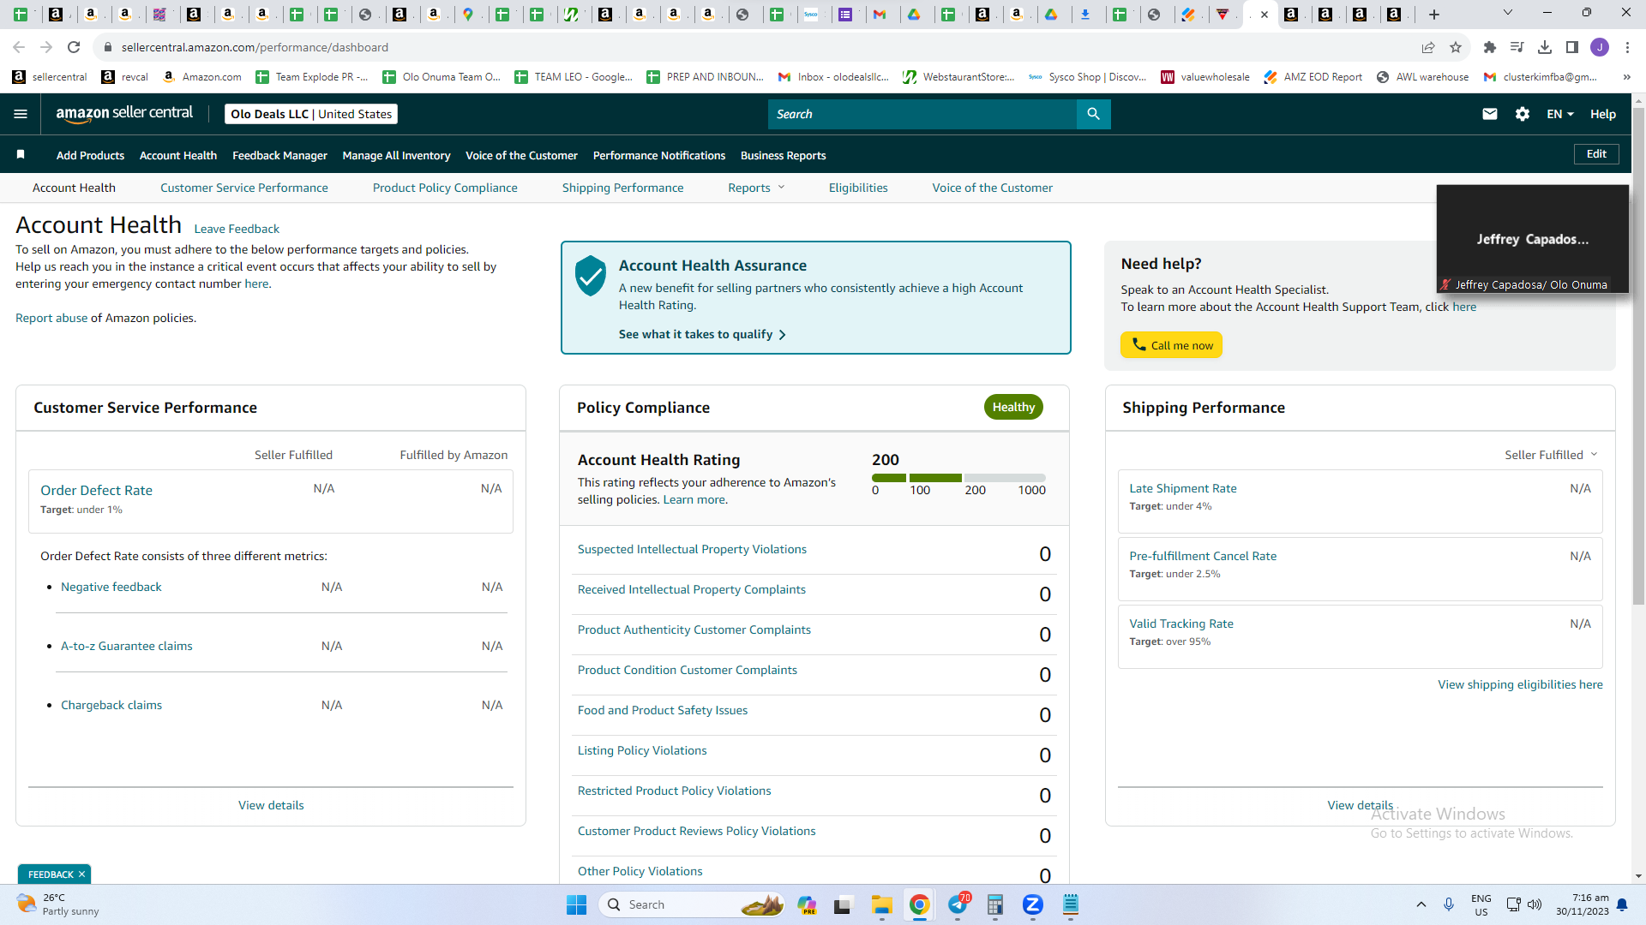This screenshot has width=1646, height=925.
Task: Click in the Seller Central search field
Action: (x=922, y=114)
